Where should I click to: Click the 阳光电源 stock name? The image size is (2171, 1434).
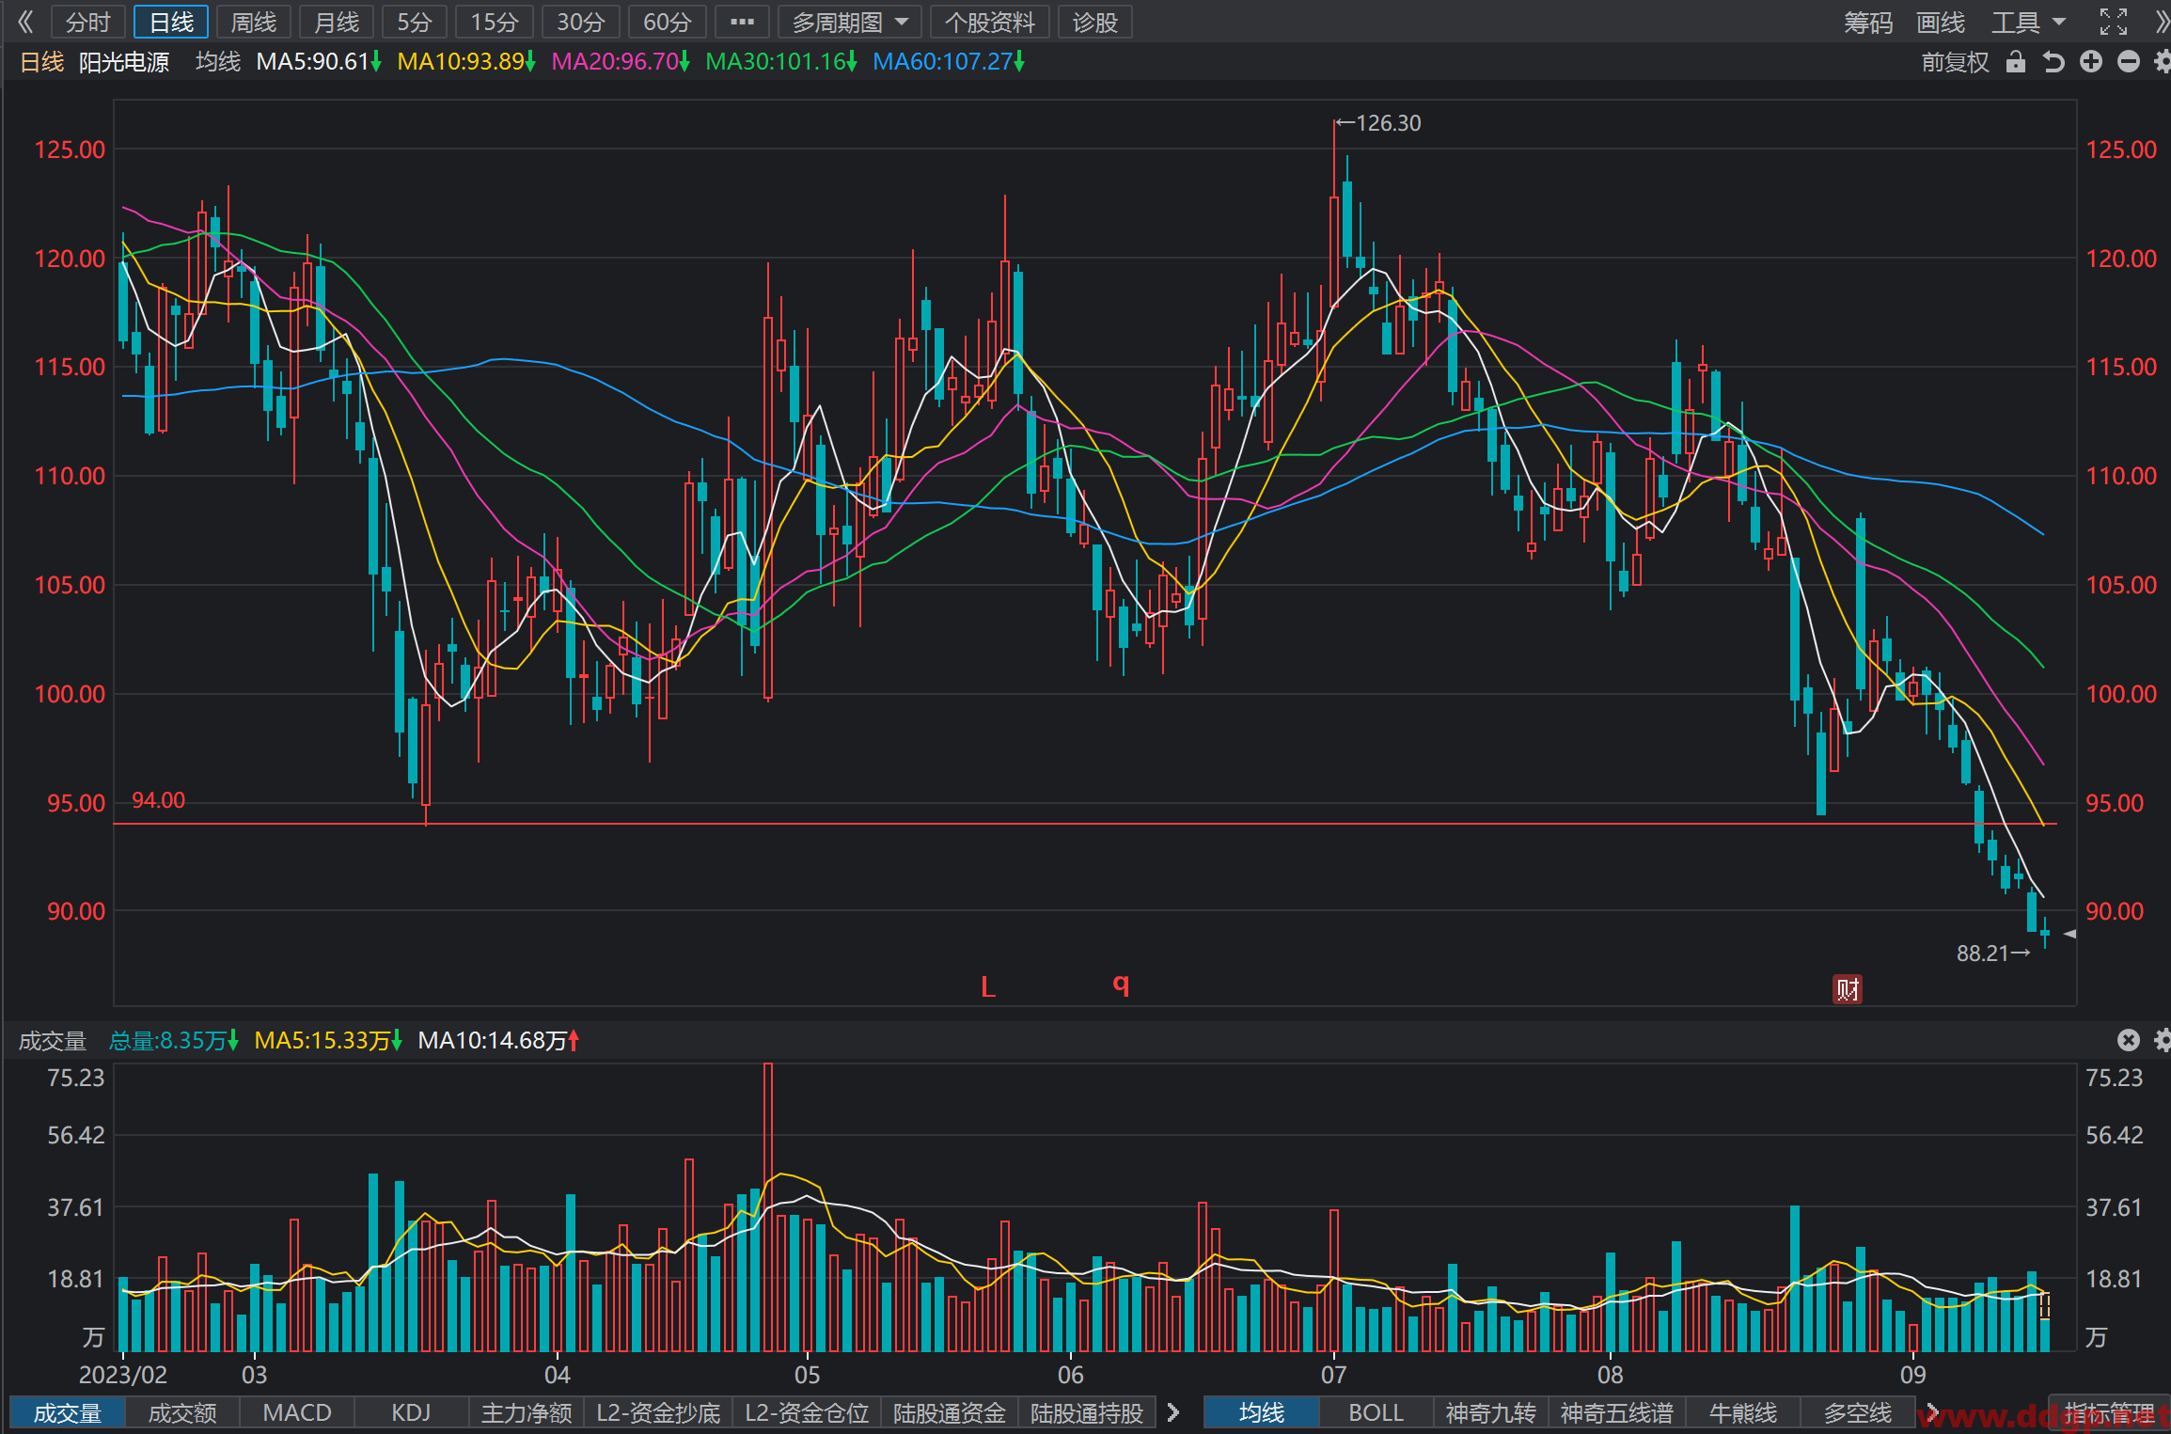coord(124,62)
